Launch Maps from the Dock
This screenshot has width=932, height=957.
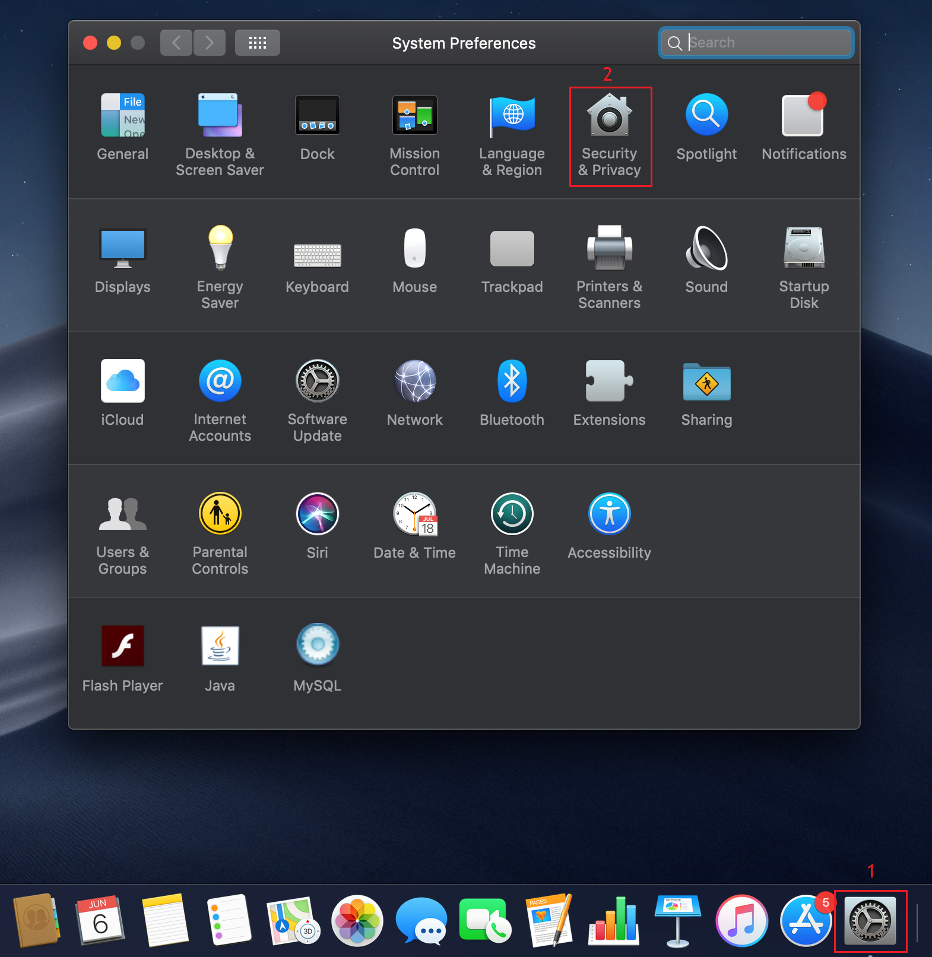pos(293,921)
